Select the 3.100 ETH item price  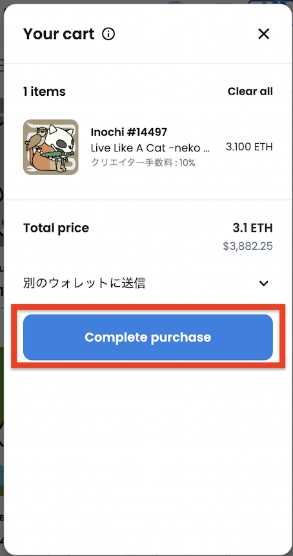[249, 147]
